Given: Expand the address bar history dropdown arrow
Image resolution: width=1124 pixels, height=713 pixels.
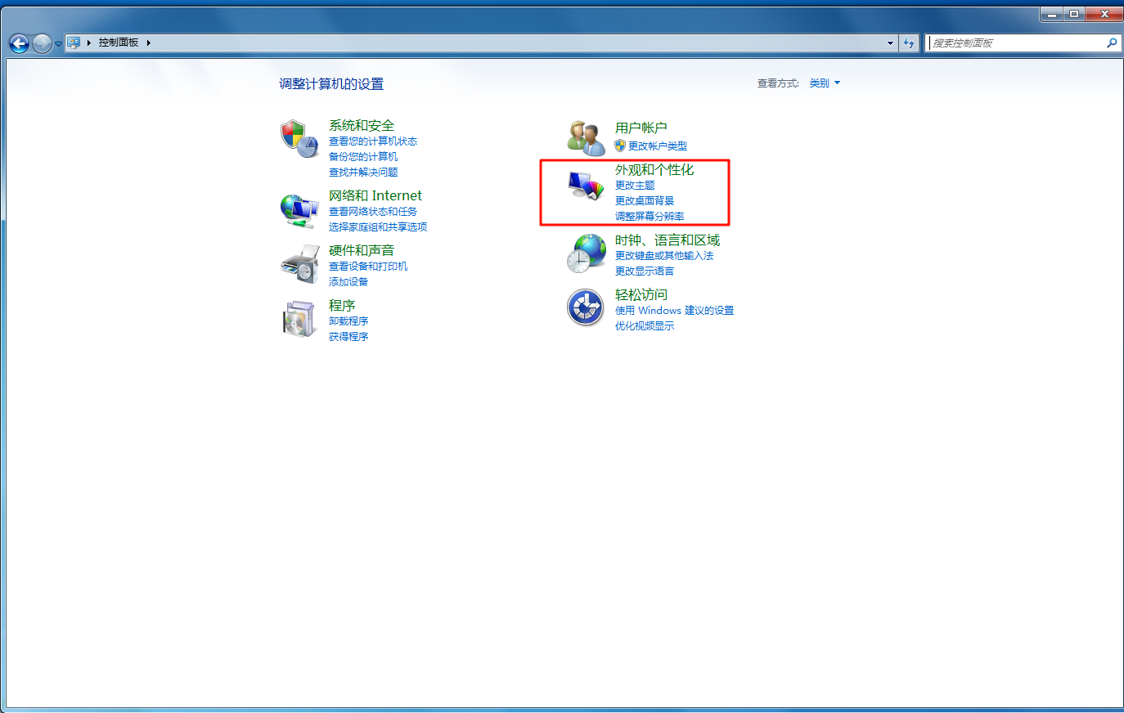Looking at the screenshot, I should [x=890, y=43].
